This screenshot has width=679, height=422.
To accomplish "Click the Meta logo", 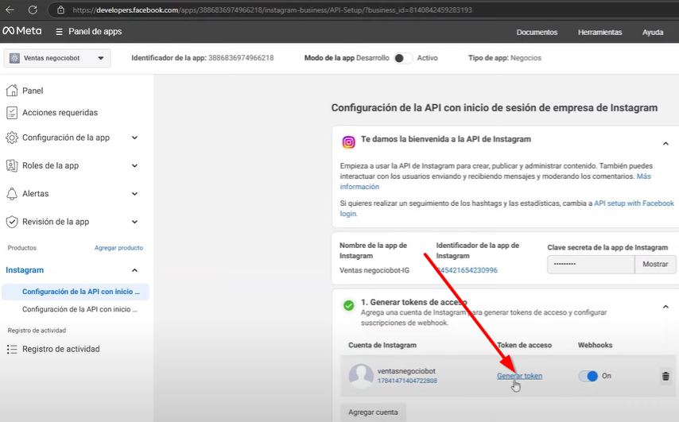I will 22,31.
